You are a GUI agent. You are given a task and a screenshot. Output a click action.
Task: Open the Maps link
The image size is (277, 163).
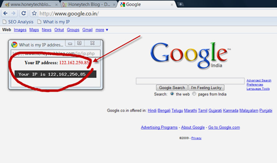click(x=34, y=30)
